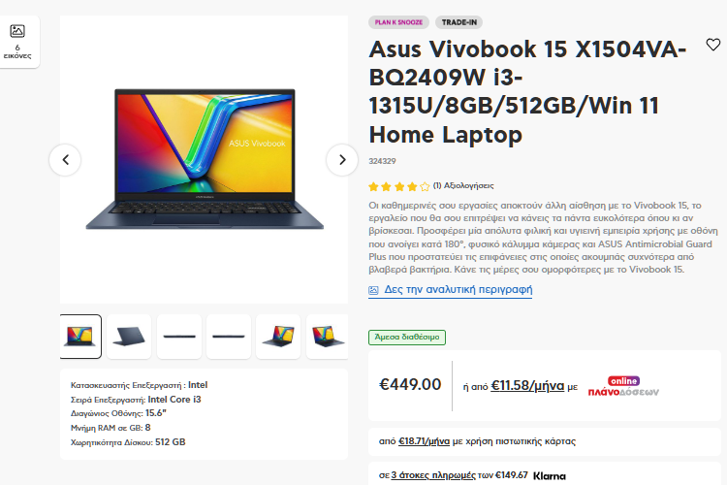Click the TRADE-IN tag
Screen dimensions: 727x485
pyautogui.click(x=459, y=22)
